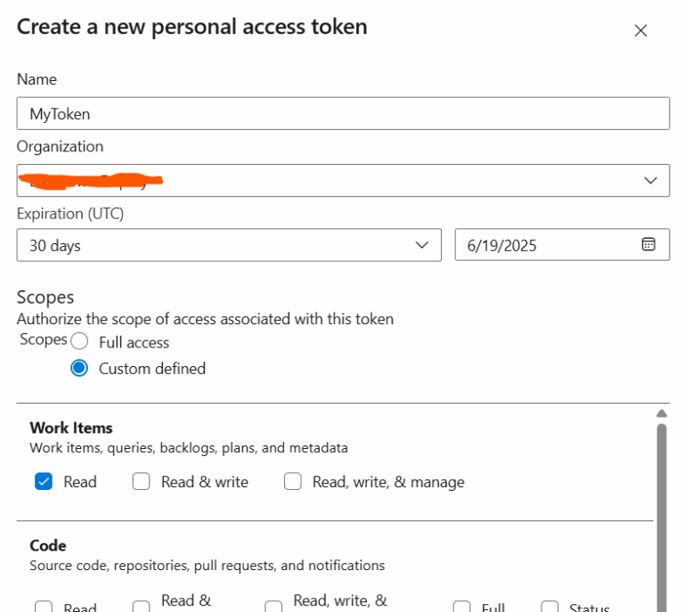
Task: Click the scrollbar up arrow
Action: [661, 413]
